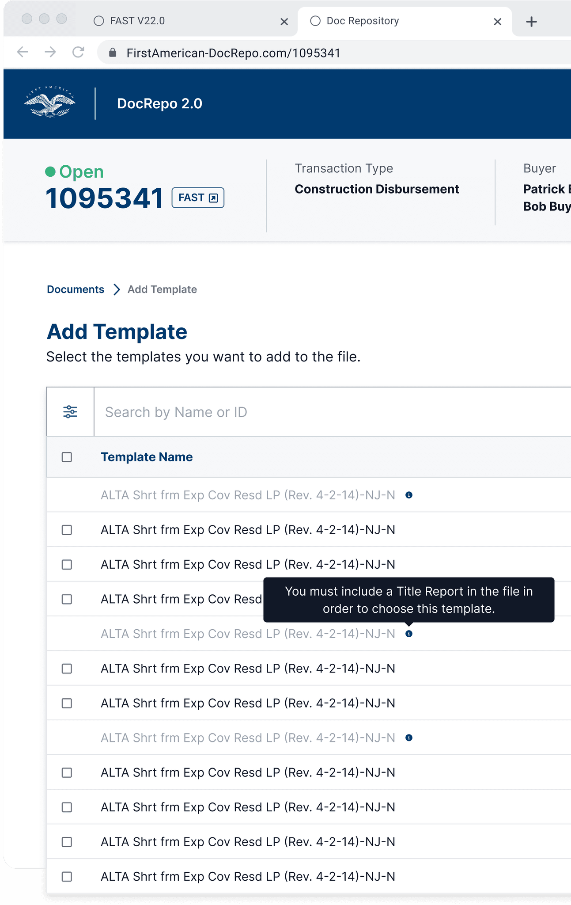
Task: Focus the Search by Name or ID field
Action: point(332,412)
